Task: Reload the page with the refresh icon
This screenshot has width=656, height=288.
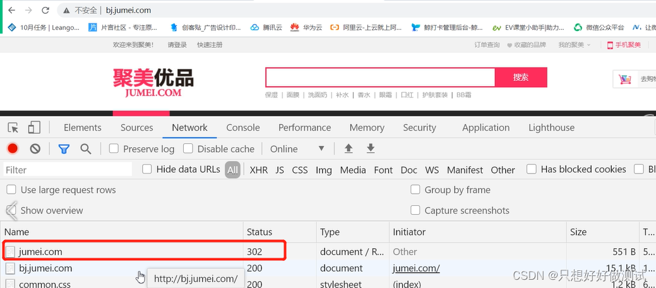Action: [x=45, y=10]
